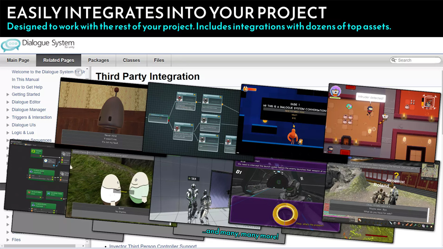The height and width of the screenshot is (249, 443).
Task: Open the orange character platformer screenshot
Action: [284, 119]
